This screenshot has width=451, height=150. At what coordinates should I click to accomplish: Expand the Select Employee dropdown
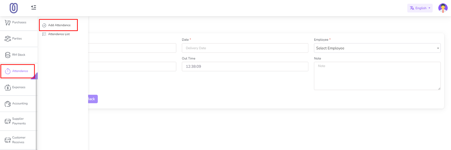click(377, 48)
